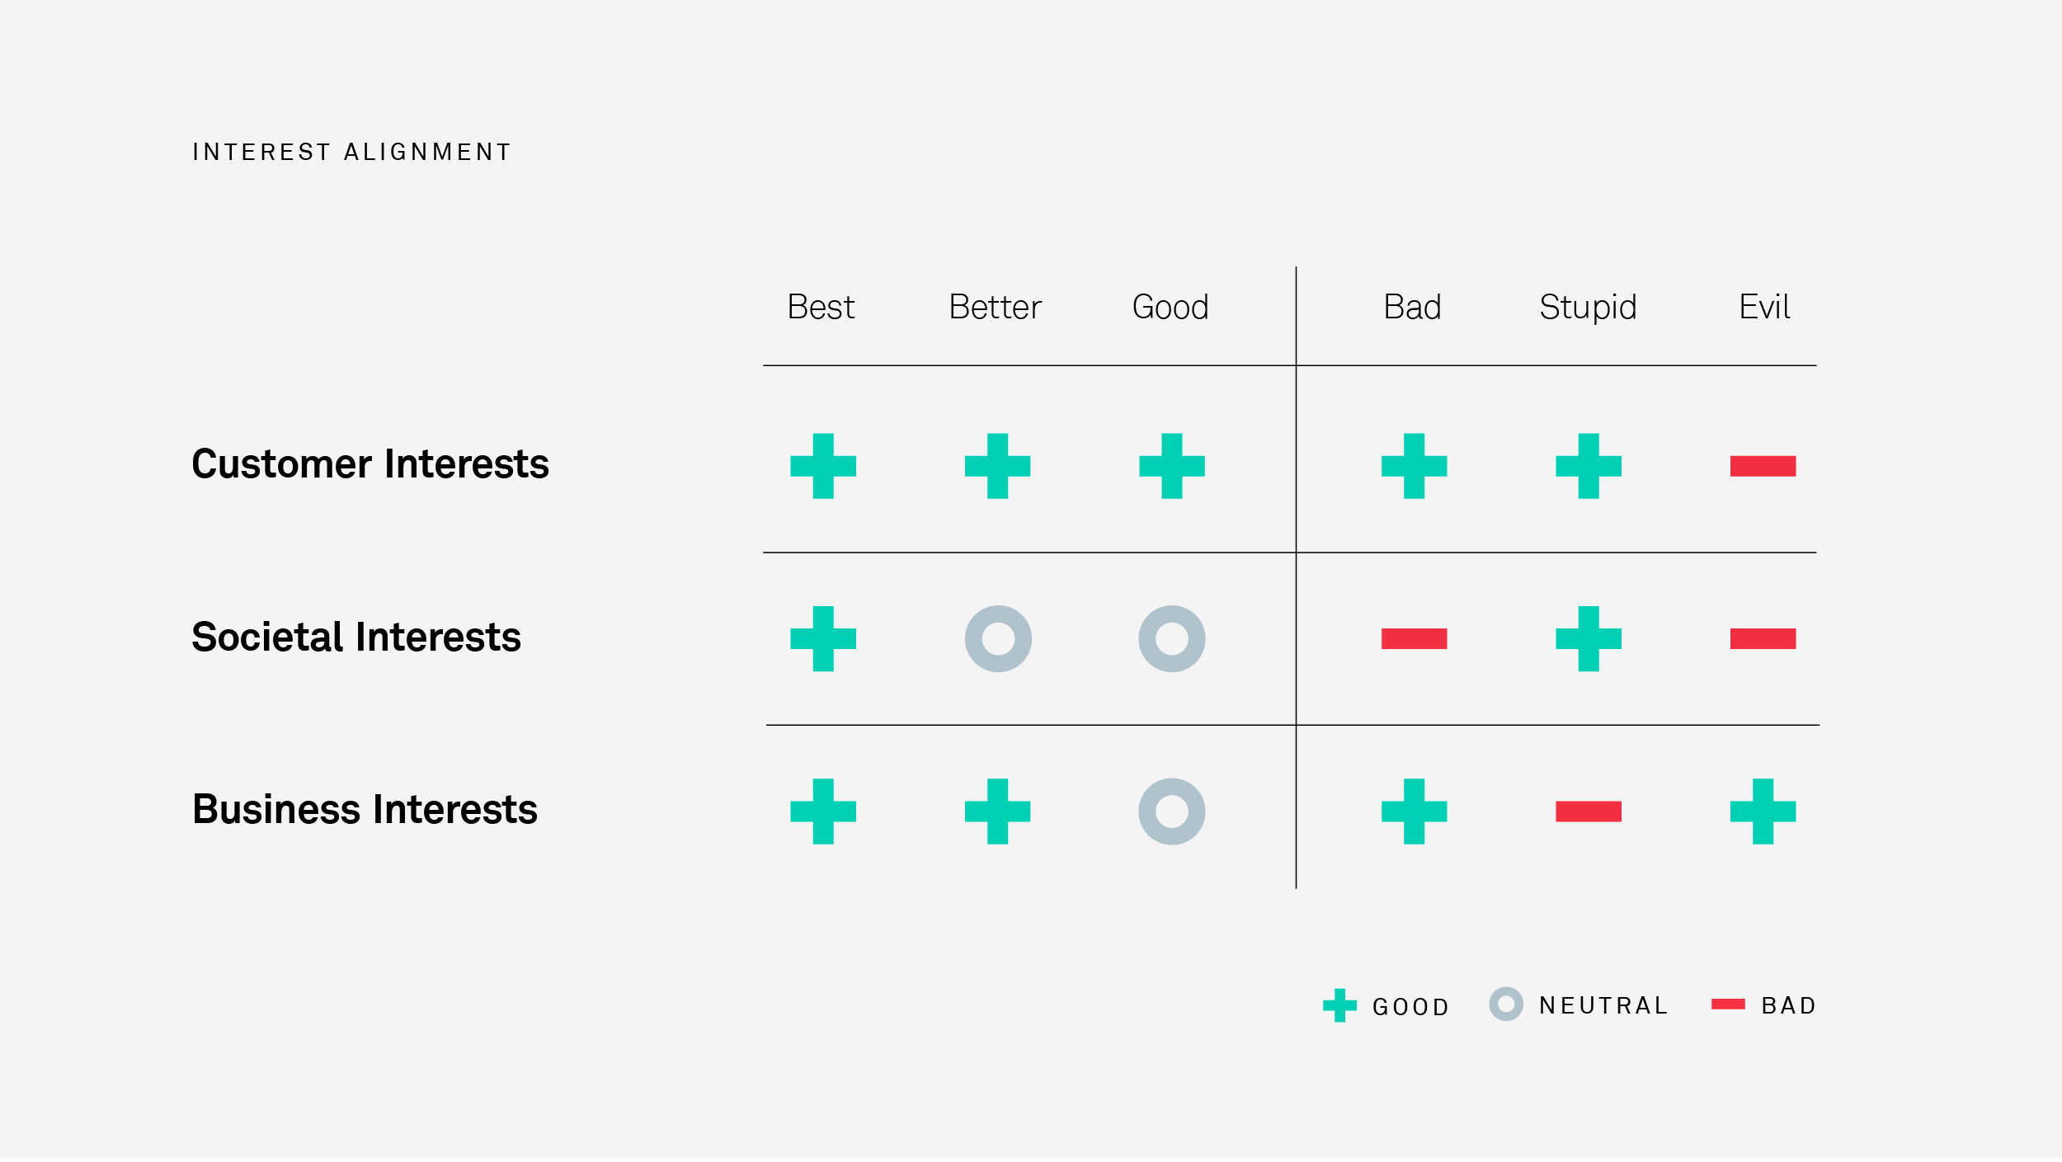This screenshot has height=1162, width=2062.
Task: Select the green plus for Societal Interests under Stupid
Action: coord(1589,639)
